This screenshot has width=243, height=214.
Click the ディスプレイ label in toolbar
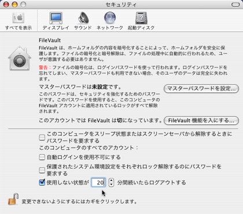[56, 28]
